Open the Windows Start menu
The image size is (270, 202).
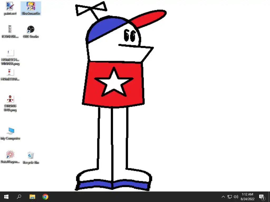point(6,197)
